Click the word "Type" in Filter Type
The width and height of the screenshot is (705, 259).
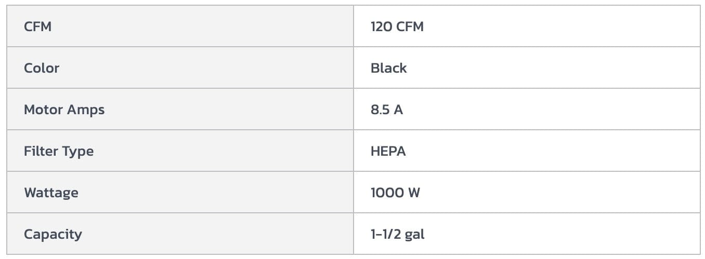[78, 152]
